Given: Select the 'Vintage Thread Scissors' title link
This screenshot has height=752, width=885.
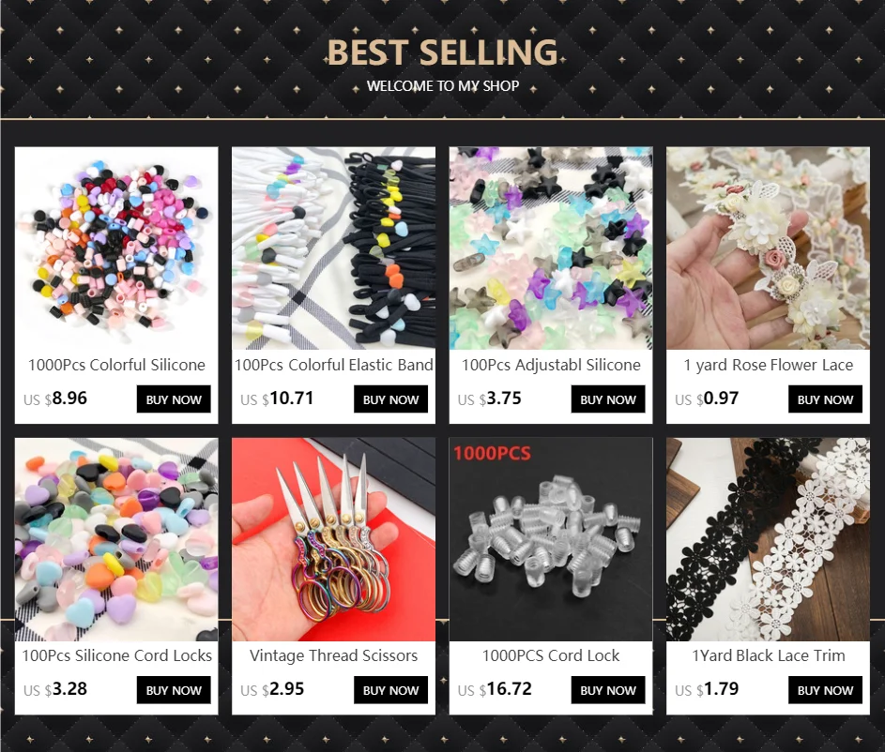Looking at the screenshot, I should (333, 655).
